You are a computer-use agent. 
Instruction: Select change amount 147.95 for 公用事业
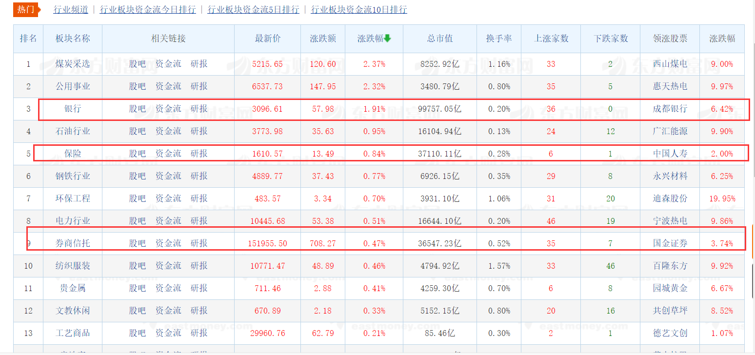[323, 86]
